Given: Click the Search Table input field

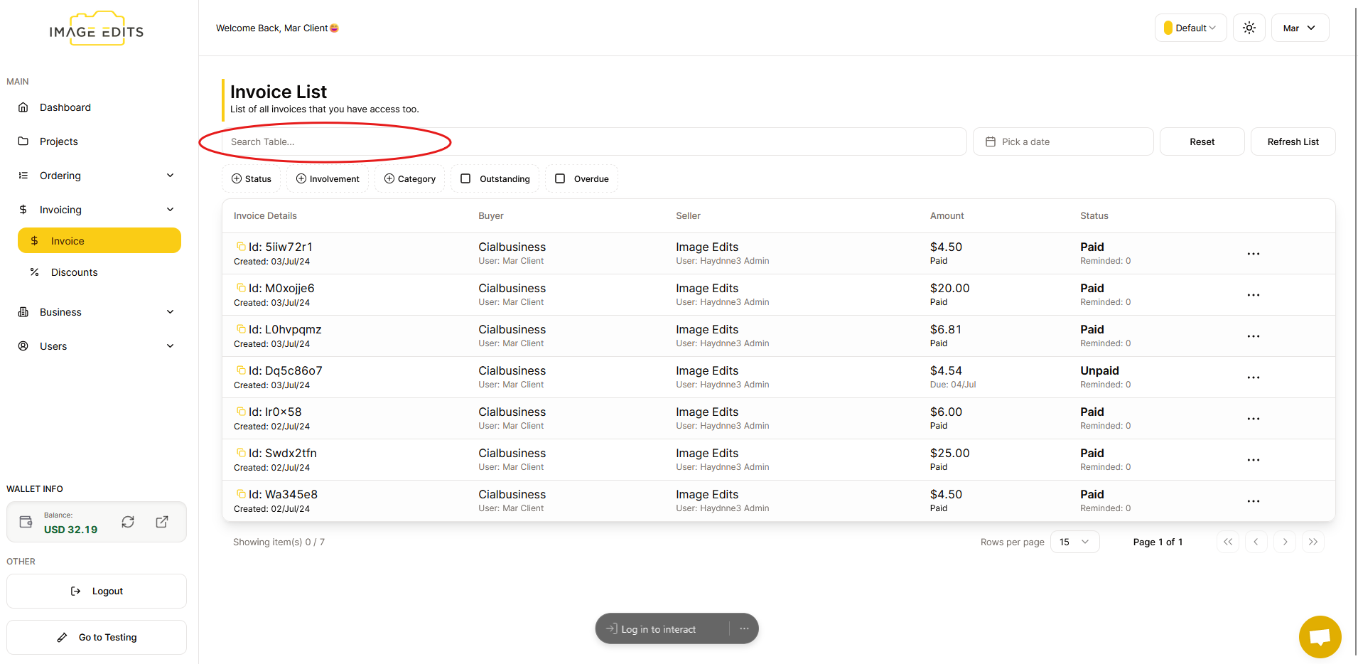Looking at the screenshot, I should click(x=593, y=141).
